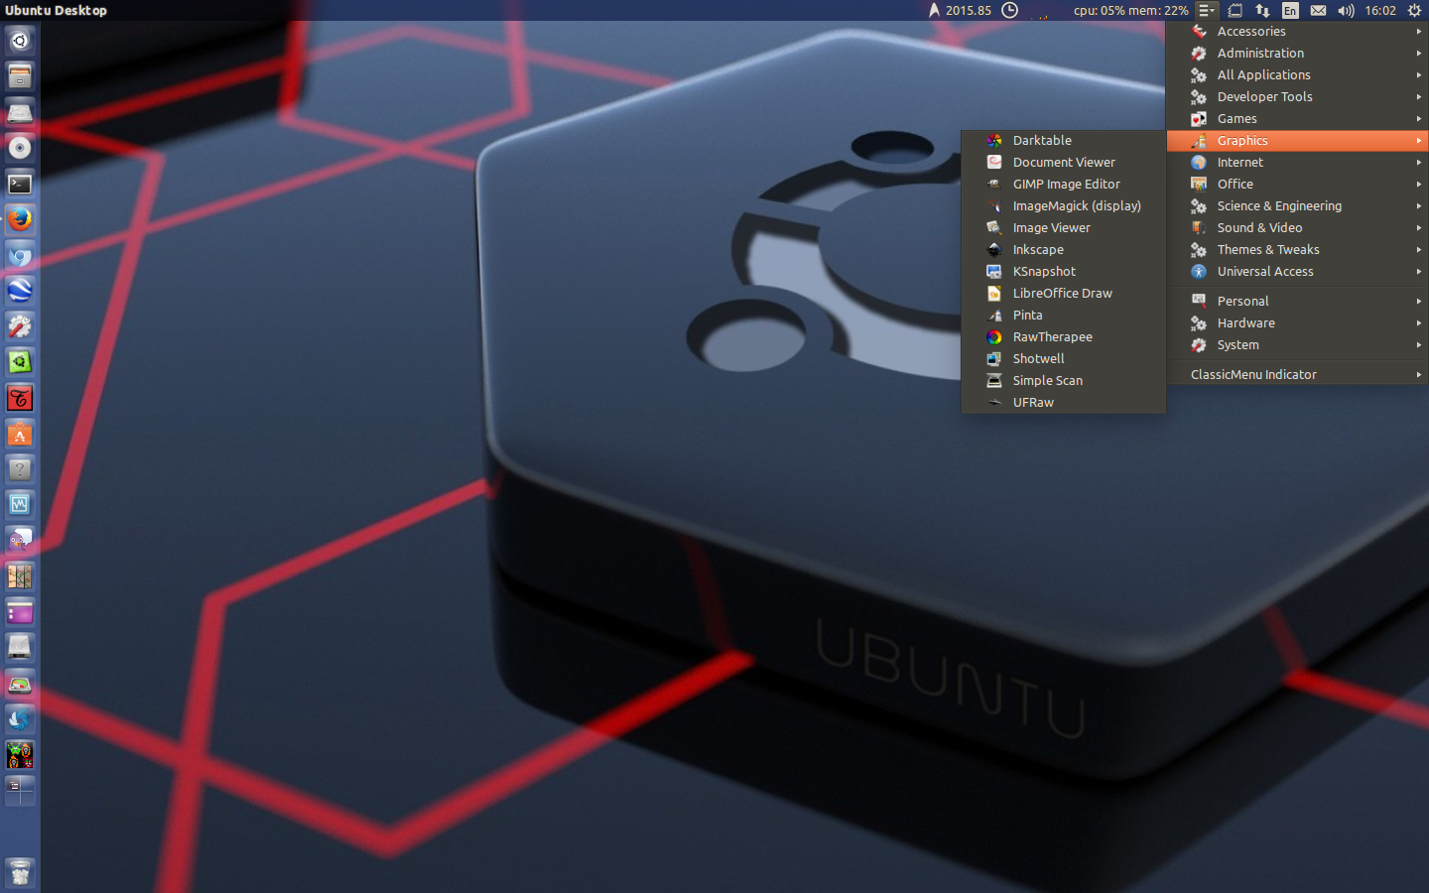
Task: Launch Firefox from the launcher
Action: point(20,219)
